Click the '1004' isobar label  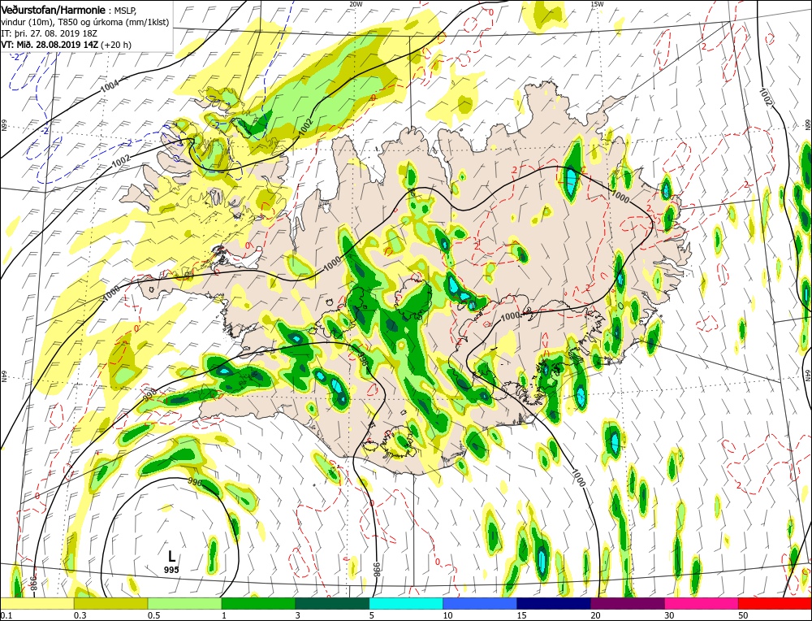110,86
